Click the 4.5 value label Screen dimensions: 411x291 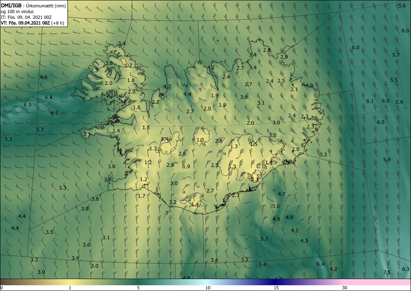pos(54,113)
